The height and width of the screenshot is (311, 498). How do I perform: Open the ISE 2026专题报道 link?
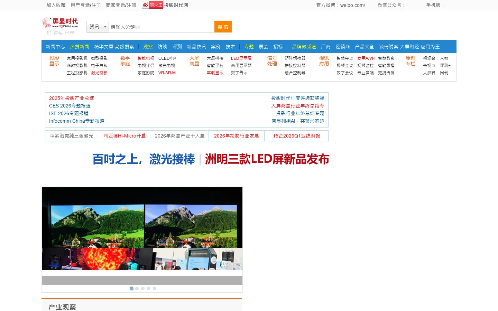coord(69,113)
